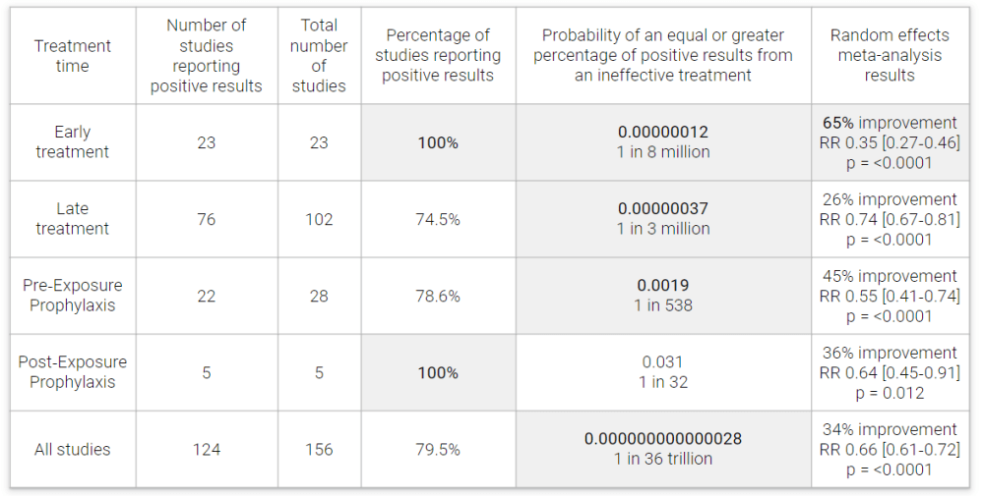Click the 'Late treatment' row label
Screen dimensions: 983x496
click(x=73, y=219)
